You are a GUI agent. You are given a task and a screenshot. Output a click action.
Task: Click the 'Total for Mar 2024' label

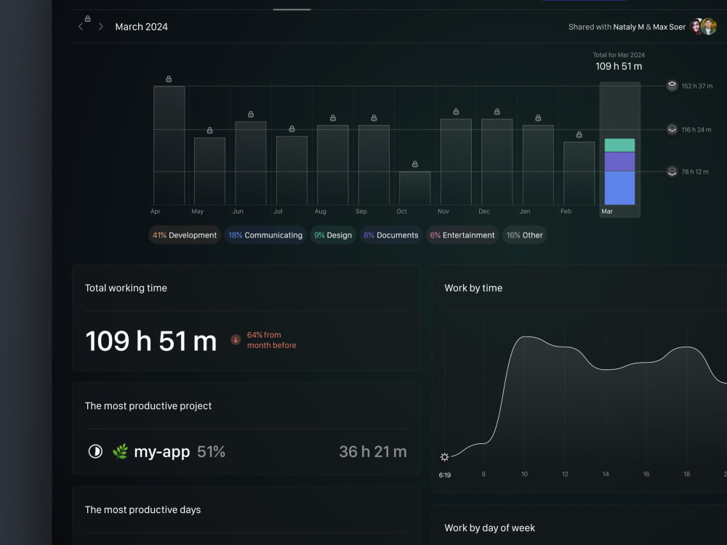click(x=619, y=54)
